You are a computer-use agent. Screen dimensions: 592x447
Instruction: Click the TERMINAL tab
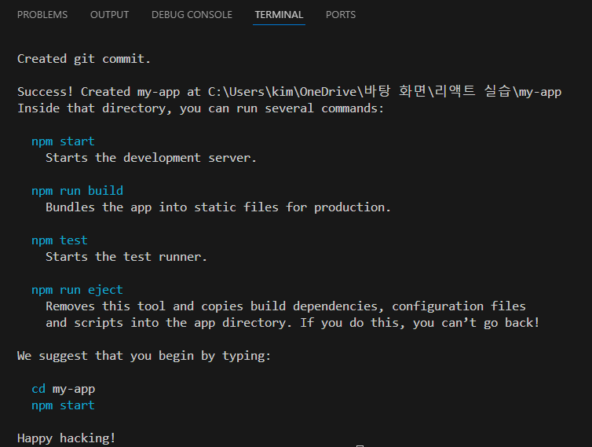(x=279, y=15)
